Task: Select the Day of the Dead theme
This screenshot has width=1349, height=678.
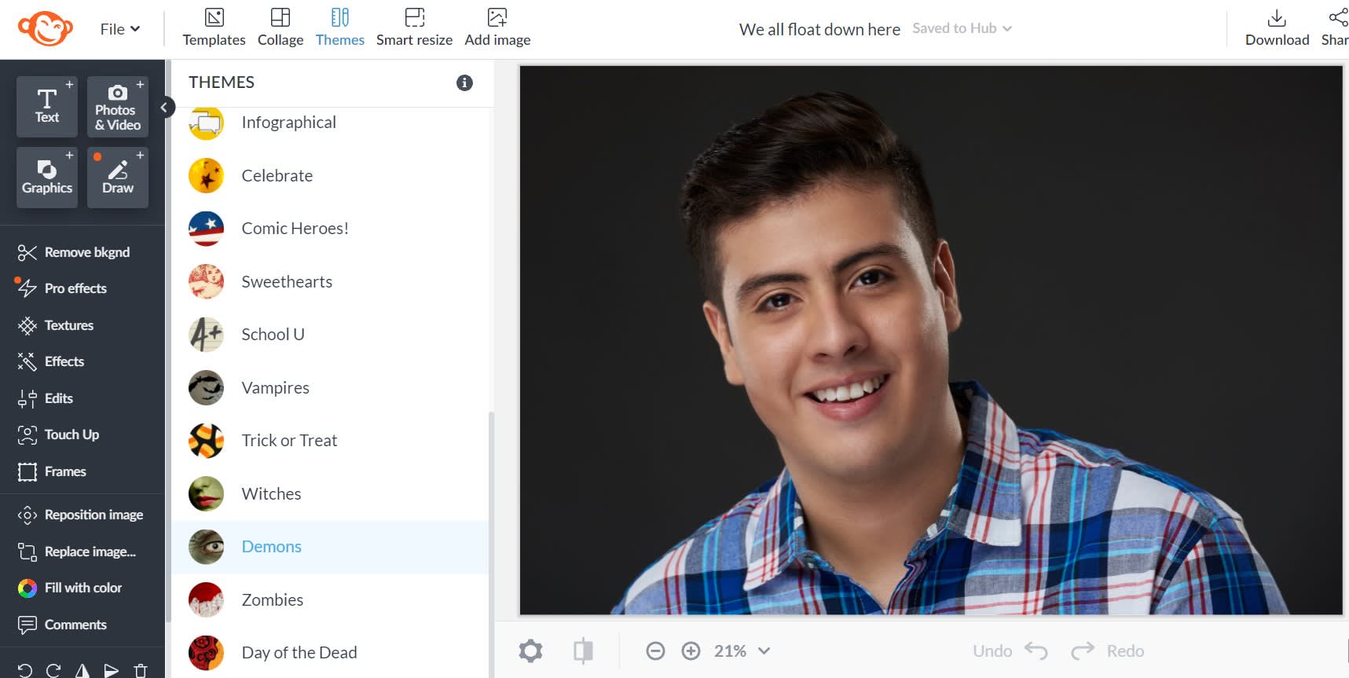Action: coord(330,653)
